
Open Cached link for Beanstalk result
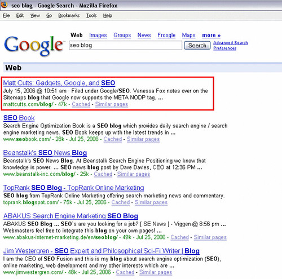[103, 174]
